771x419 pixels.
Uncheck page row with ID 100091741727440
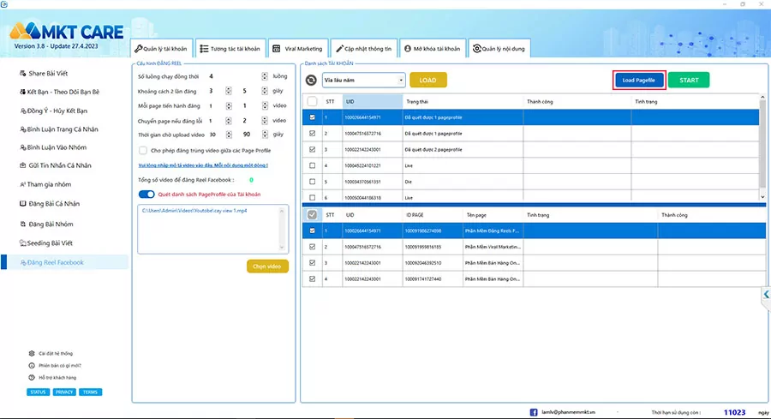[312, 278]
